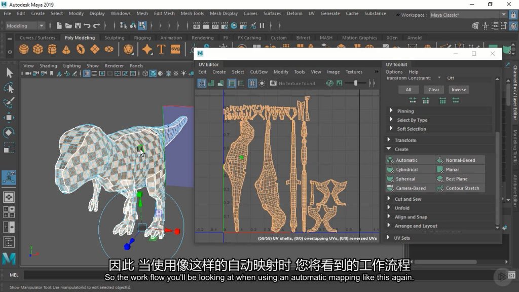Adjust the UV Editor dim image slider

pos(355,83)
